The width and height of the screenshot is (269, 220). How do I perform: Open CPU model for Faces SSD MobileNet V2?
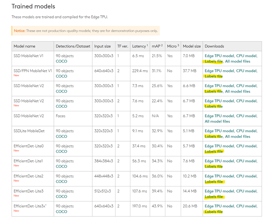pyautogui.click(x=247, y=116)
